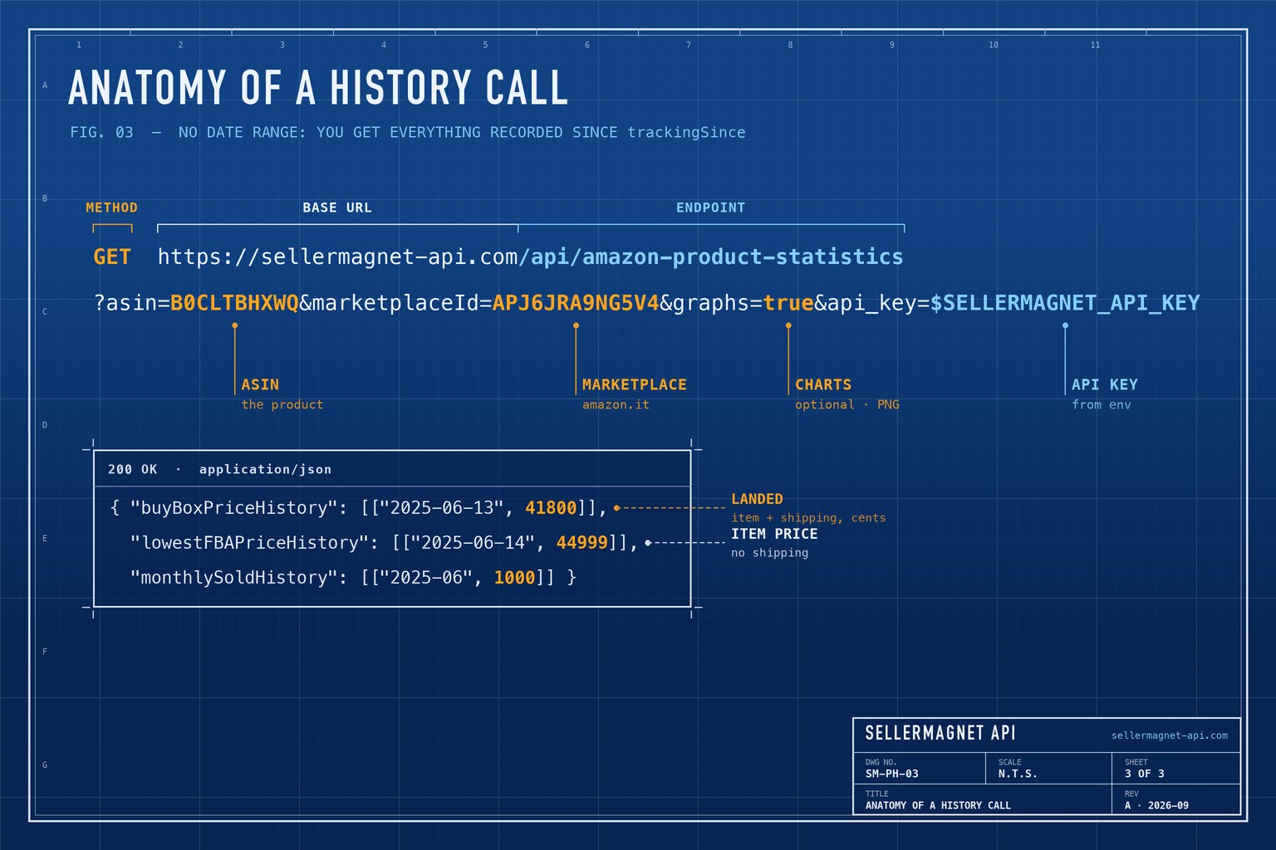Image resolution: width=1276 pixels, height=850 pixels.
Task: Click "SELLERMAGNET API" in the title block
Action: (x=940, y=733)
